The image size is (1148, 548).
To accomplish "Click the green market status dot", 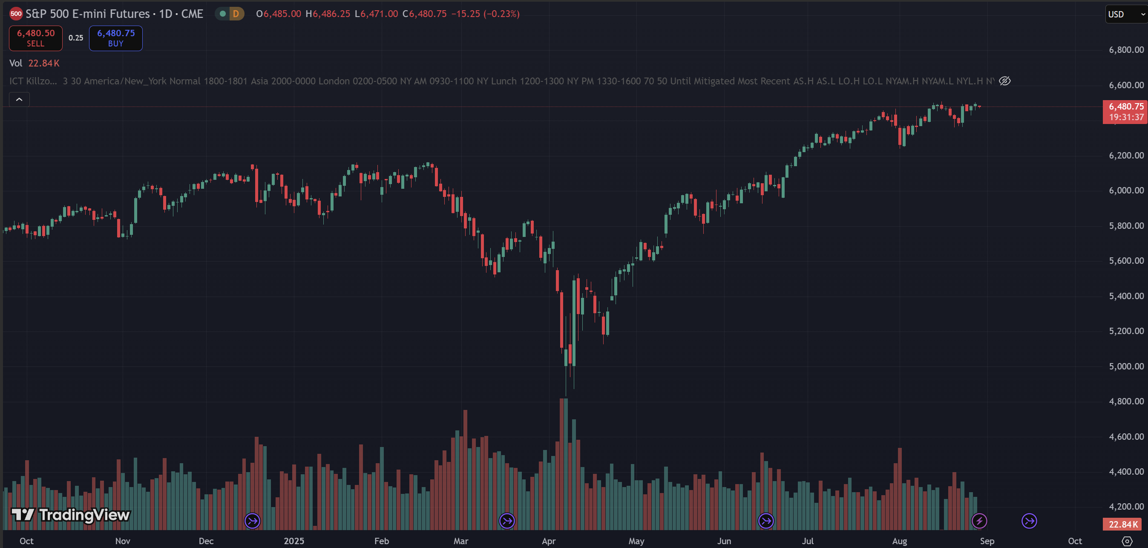I will tap(222, 14).
